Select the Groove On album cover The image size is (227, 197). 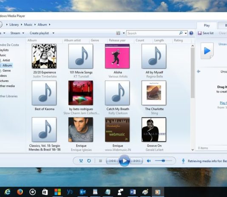click(154, 130)
